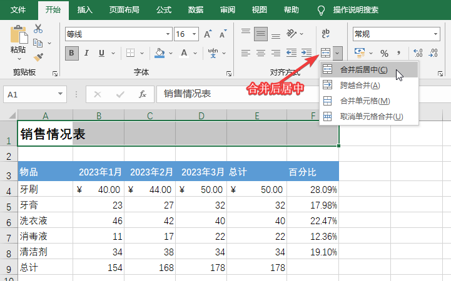
Task: Click the comma style icon
Action: tap(398, 53)
